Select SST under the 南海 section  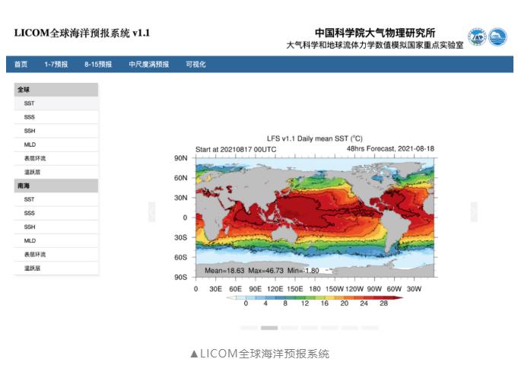click(x=56, y=199)
